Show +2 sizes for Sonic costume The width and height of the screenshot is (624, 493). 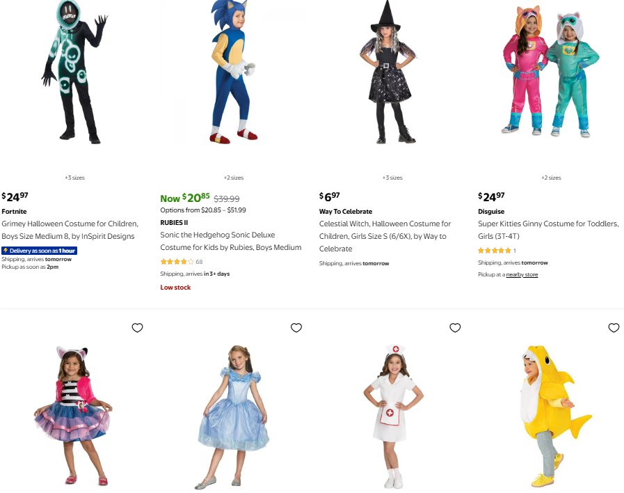click(x=234, y=178)
